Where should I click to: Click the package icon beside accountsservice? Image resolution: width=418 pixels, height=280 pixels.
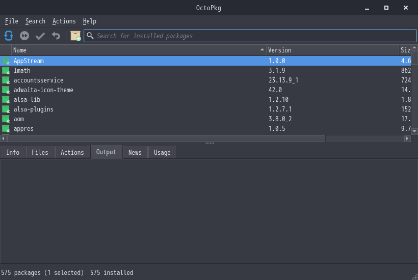(x=6, y=80)
